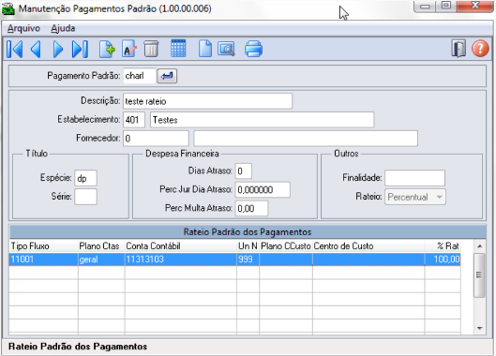Click the Espécie field 'dp'
Viewport: 496px width, 356px height.
tap(85, 178)
